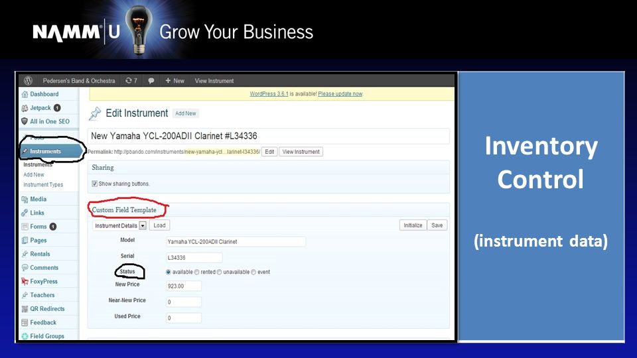Click the Comments bubble icon in sidebar

[x=25, y=267]
